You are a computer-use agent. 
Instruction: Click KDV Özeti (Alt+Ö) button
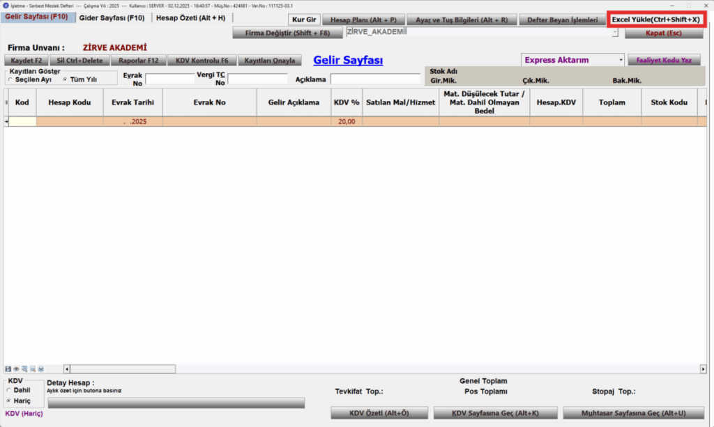pos(379,413)
